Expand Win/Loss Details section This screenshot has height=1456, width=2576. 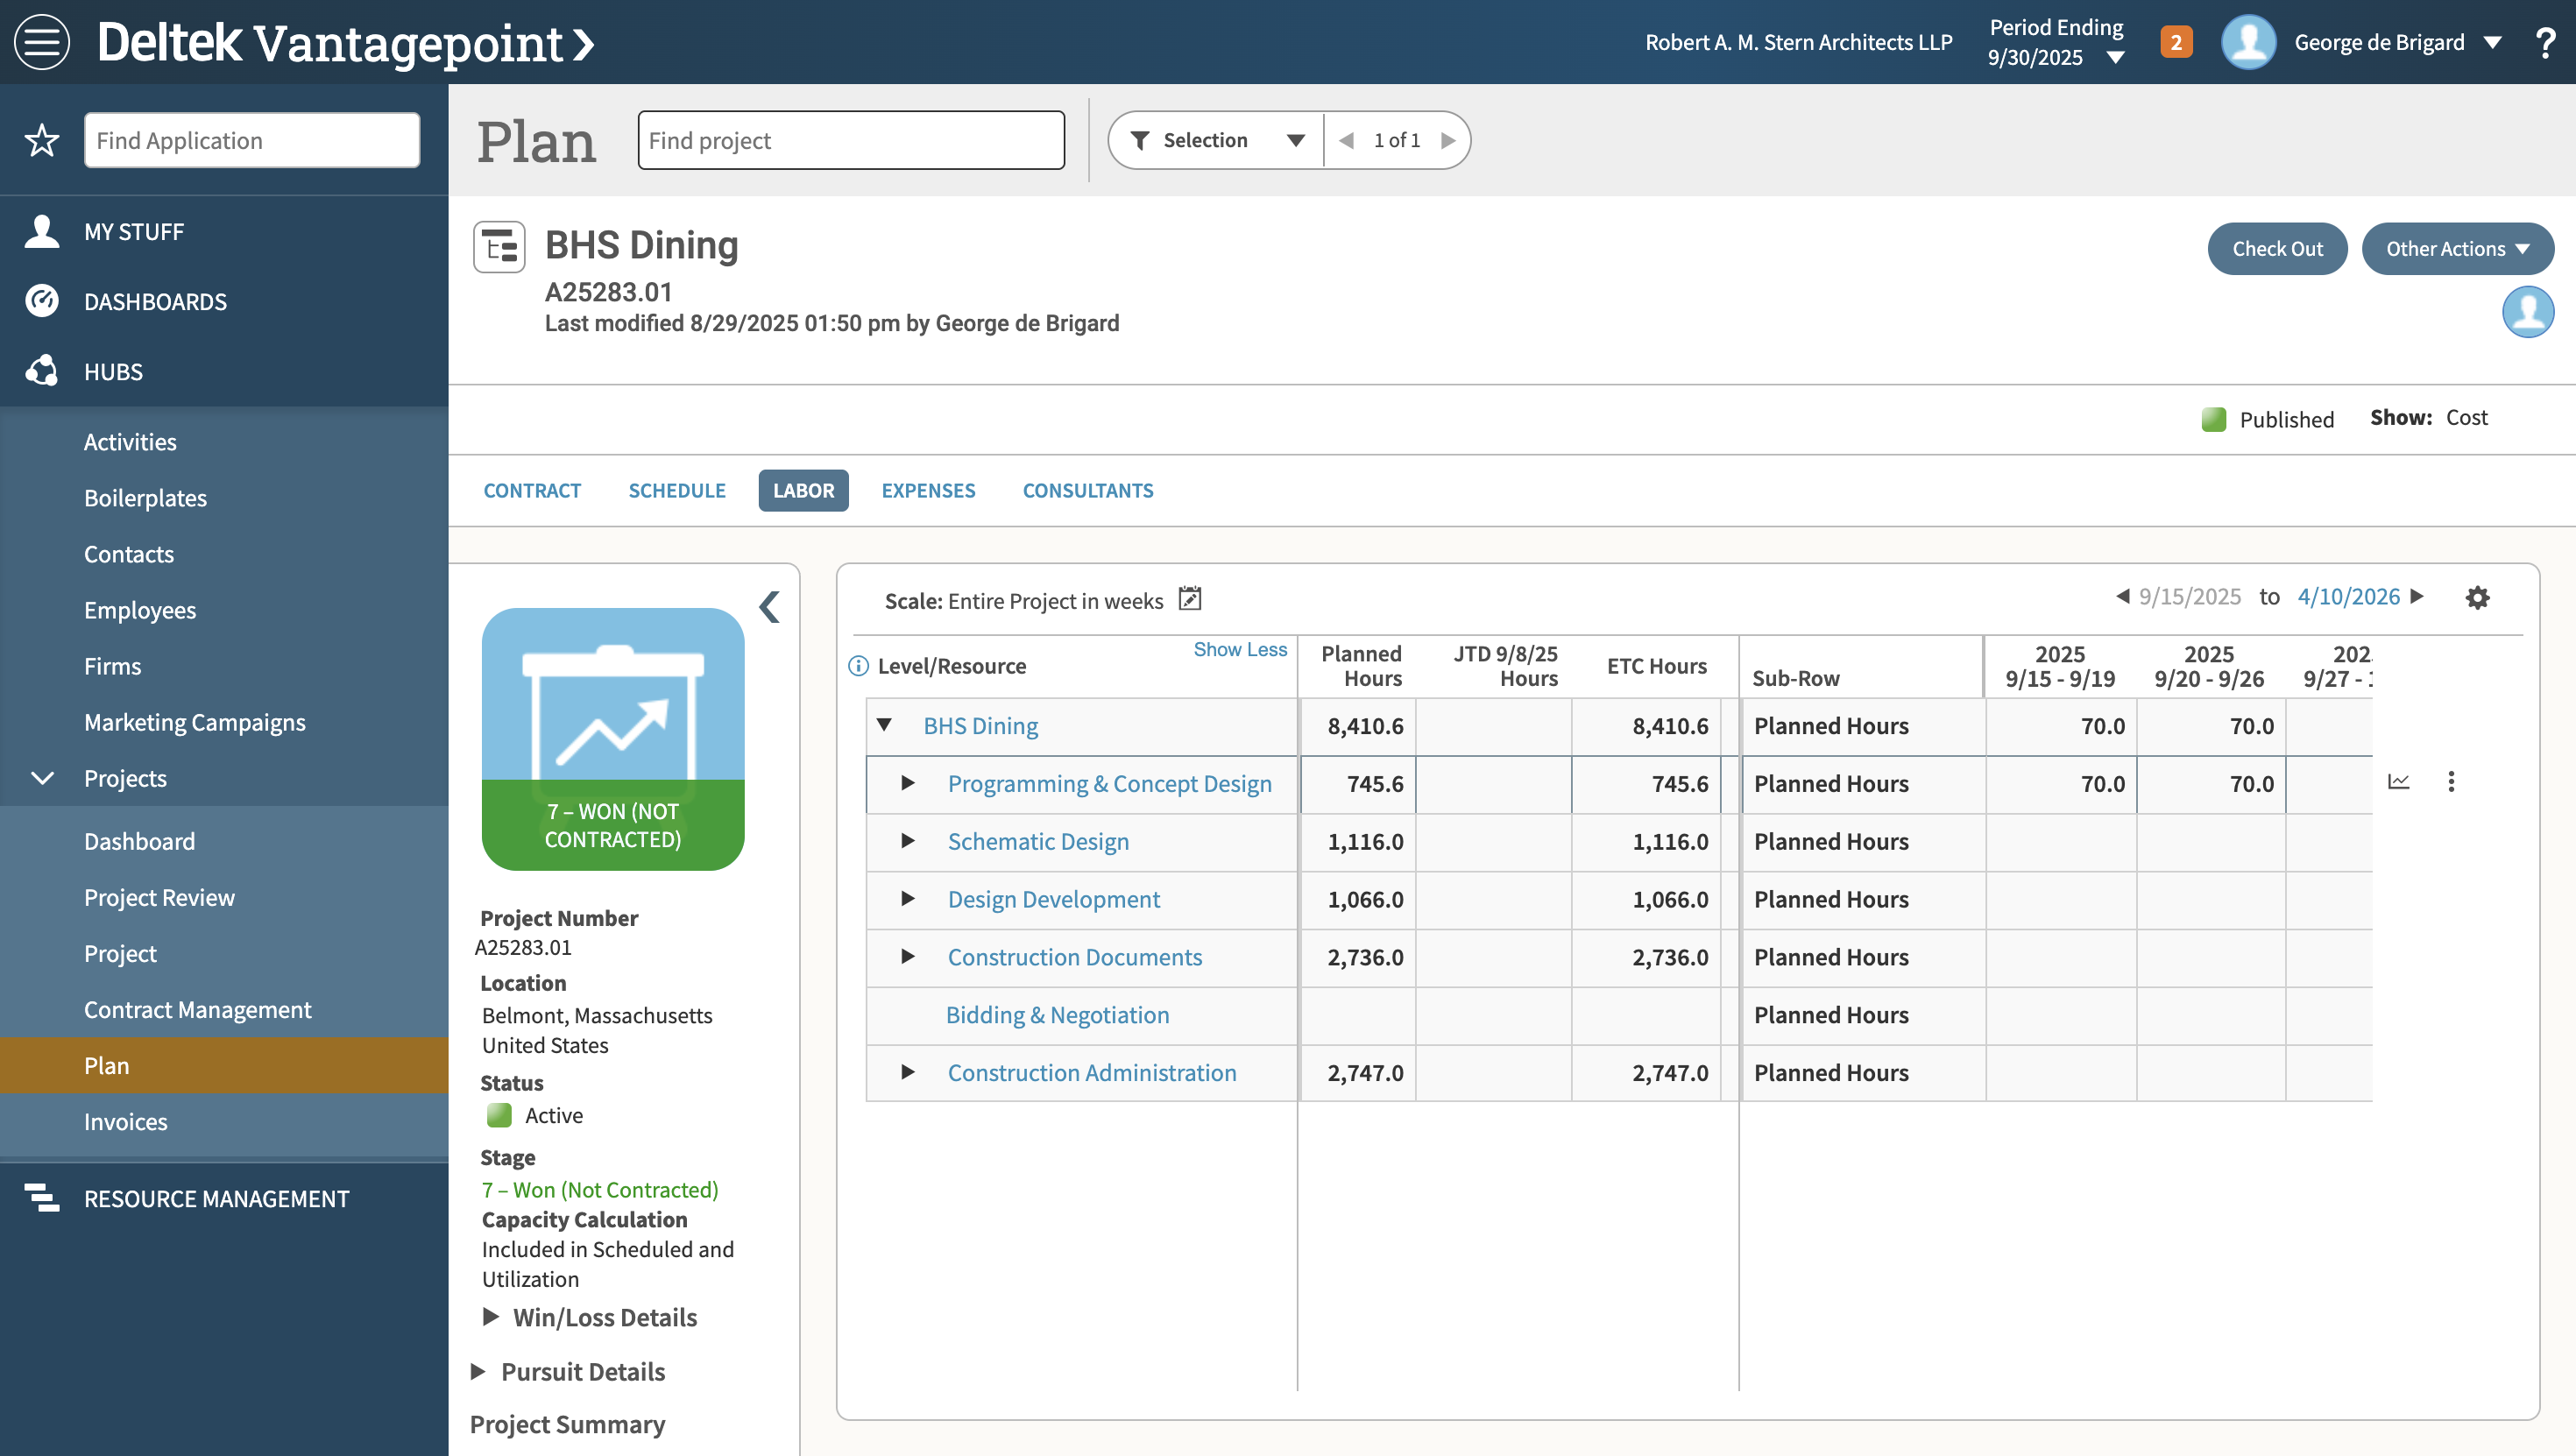coord(491,1316)
